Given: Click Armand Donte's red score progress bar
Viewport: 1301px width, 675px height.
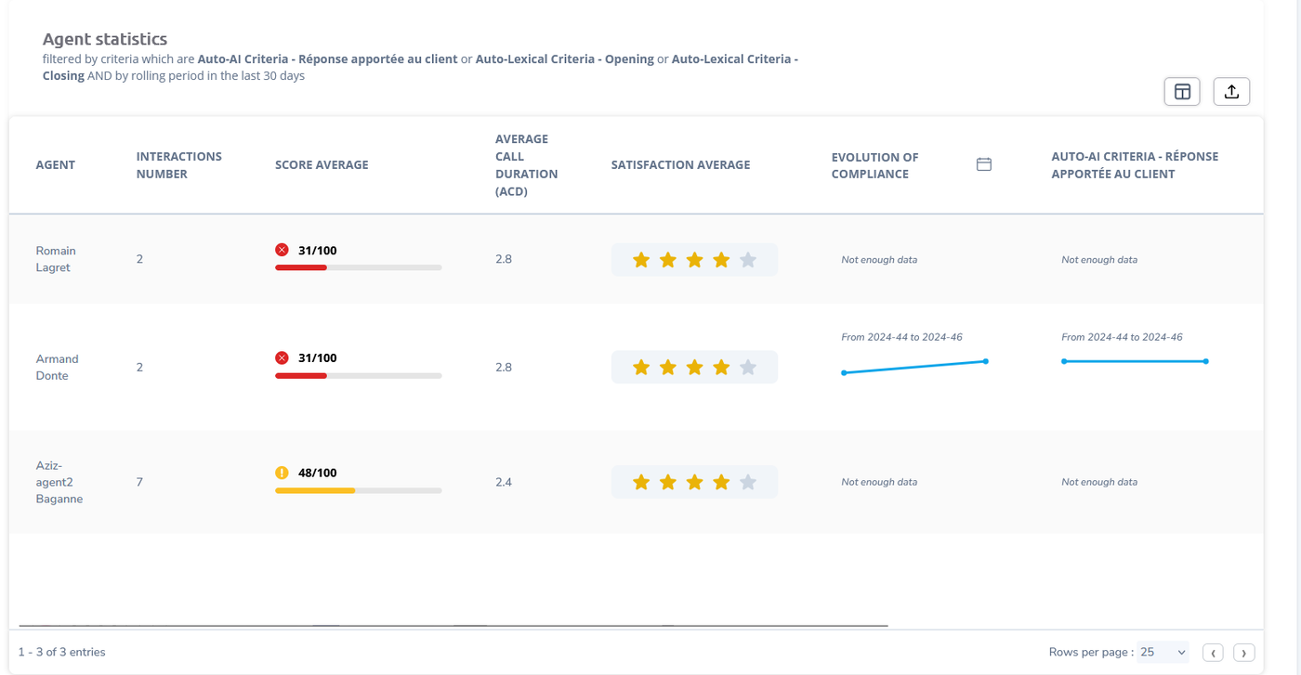Looking at the screenshot, I should [301, 376].
